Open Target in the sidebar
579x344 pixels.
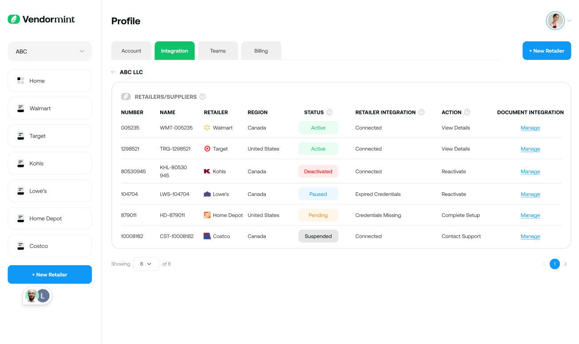pyautogui.click(x=50, y=136)
